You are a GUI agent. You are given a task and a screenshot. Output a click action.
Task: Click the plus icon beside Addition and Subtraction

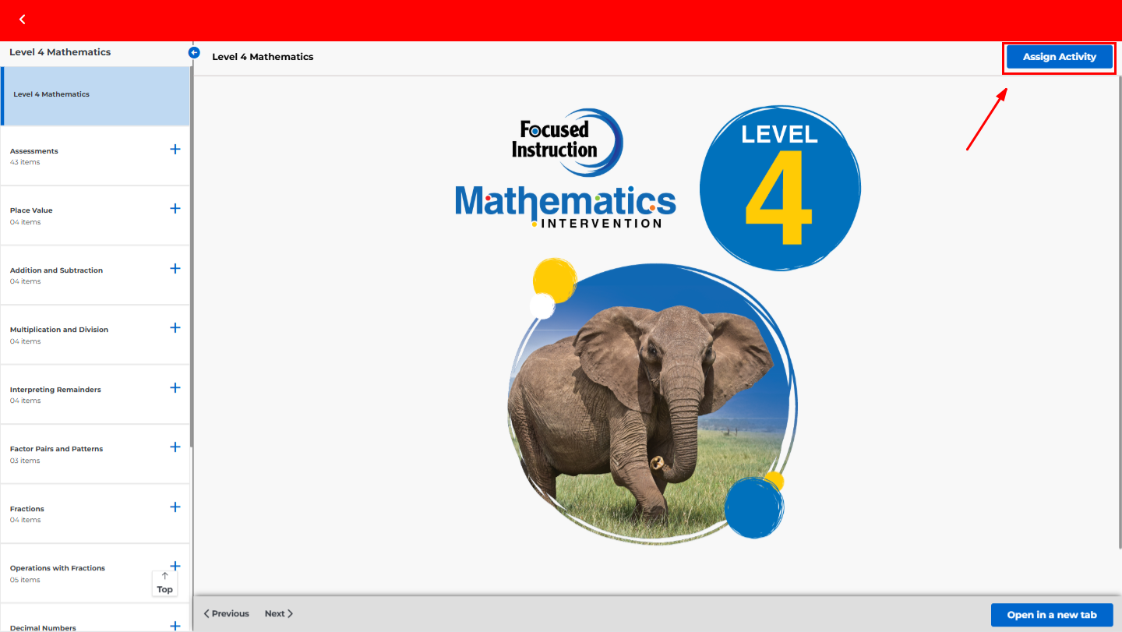[x=175, y=267]
